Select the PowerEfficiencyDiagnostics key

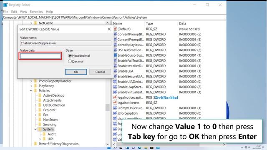[58, 144]
